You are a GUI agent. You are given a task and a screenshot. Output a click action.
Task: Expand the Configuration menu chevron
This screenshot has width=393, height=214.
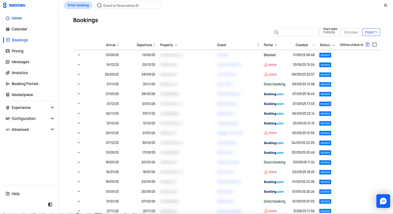pos(53,118)
